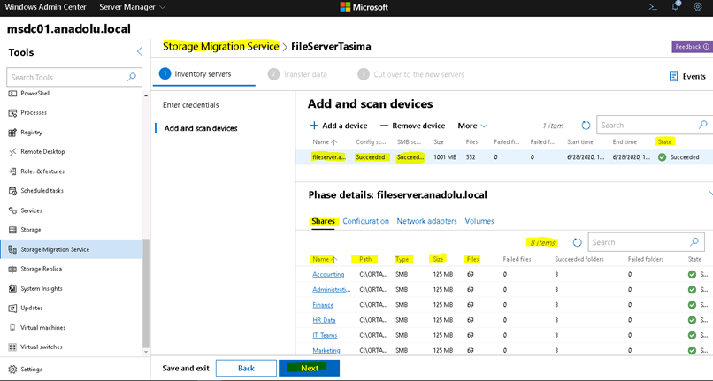713x381 pixels.
Task: Click Remove device
Action: click(x=413, y=126)
